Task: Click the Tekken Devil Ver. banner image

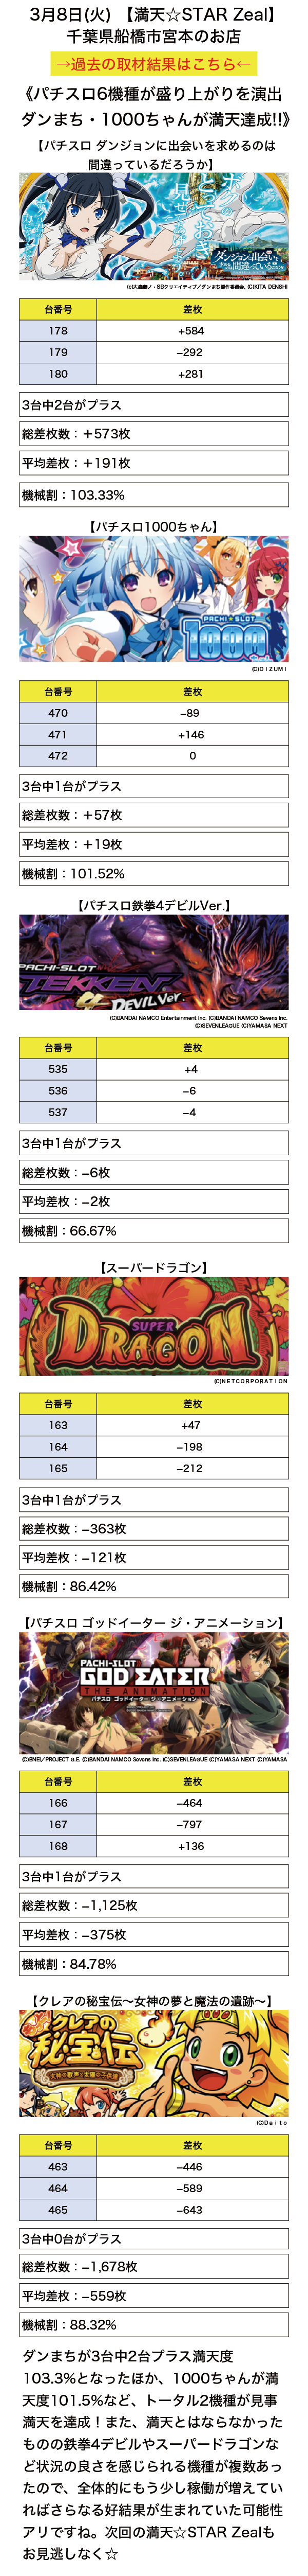Action: point(153,963)
